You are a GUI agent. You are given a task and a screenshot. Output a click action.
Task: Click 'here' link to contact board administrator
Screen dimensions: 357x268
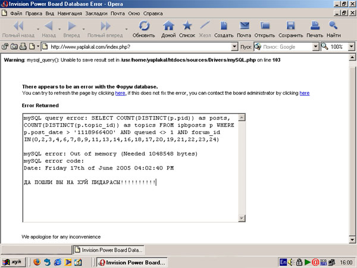tap(305, 93)
